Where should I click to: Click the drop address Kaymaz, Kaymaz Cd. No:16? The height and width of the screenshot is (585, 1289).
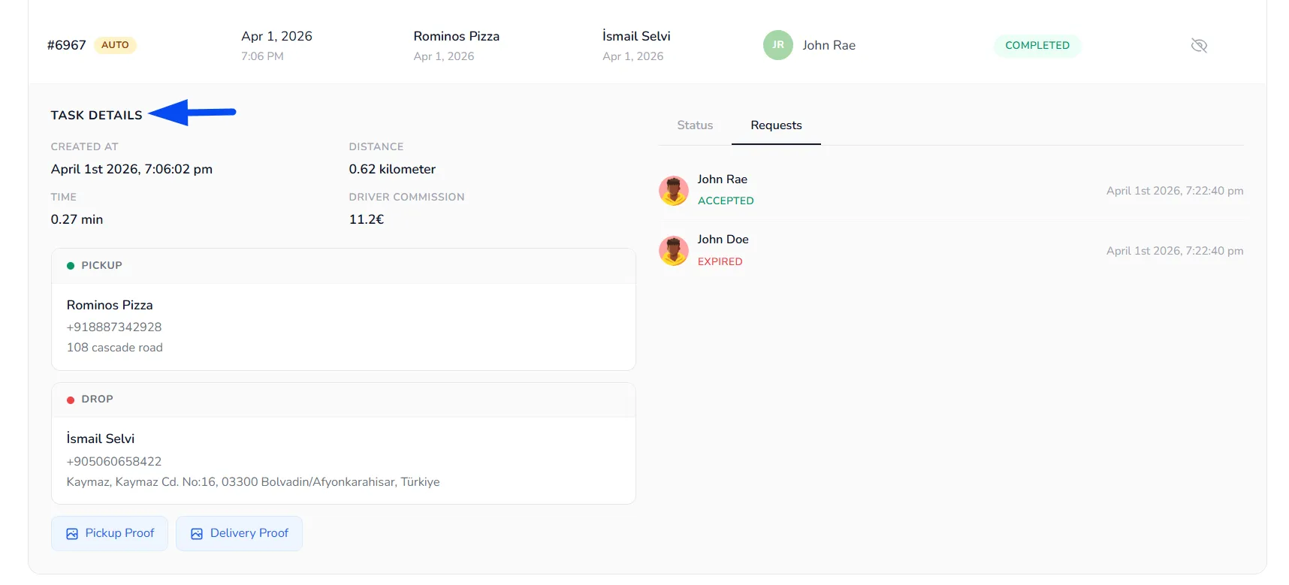click(x=253, y=482)
